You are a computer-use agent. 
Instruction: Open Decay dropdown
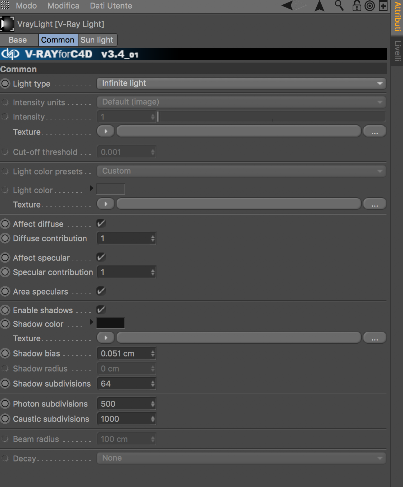(x=241, y=458)
